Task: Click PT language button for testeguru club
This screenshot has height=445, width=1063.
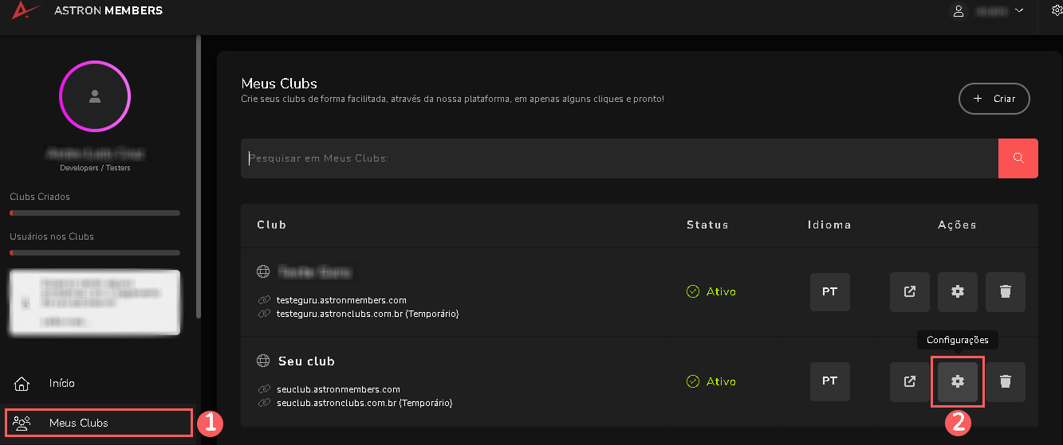Action: click(x=829, y=291)
